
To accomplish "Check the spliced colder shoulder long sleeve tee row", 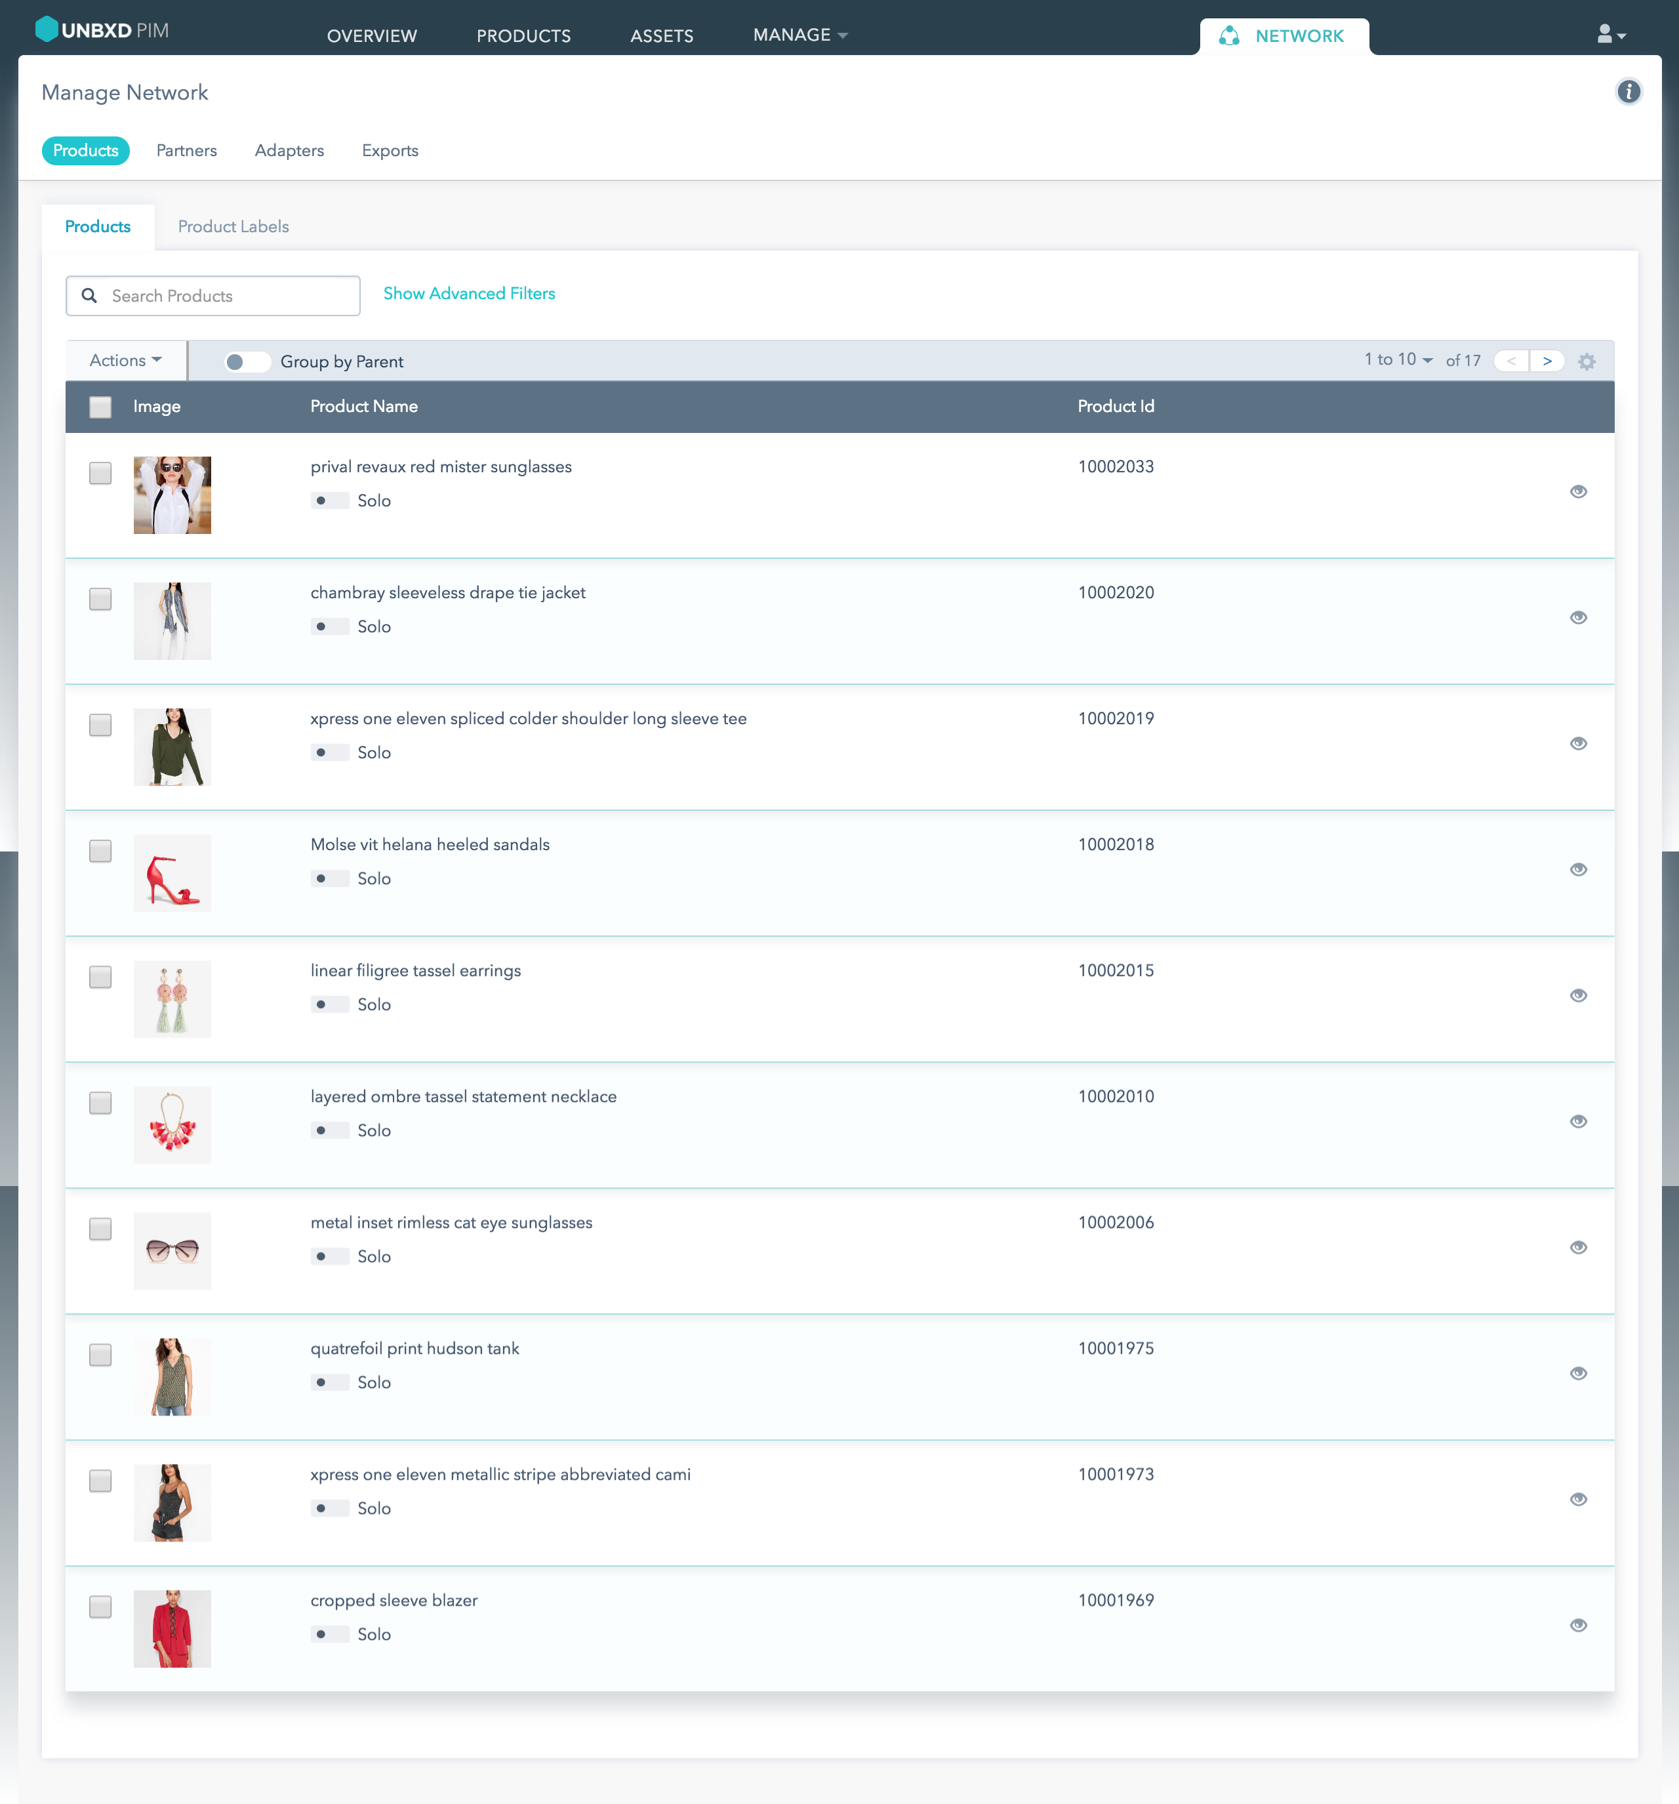I will tap(101, 726).
